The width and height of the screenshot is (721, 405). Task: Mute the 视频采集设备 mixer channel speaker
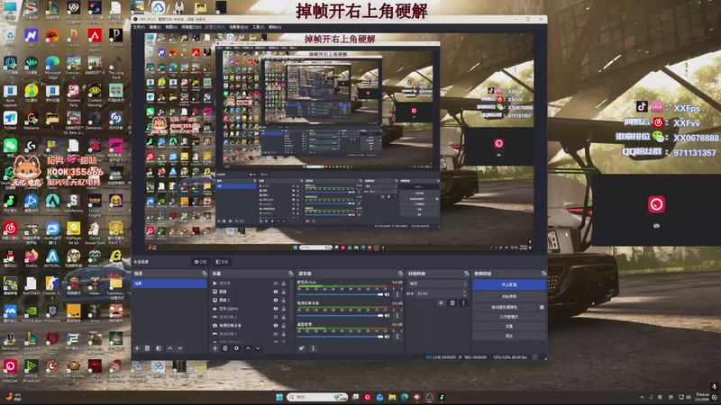(x=388, y=316)
